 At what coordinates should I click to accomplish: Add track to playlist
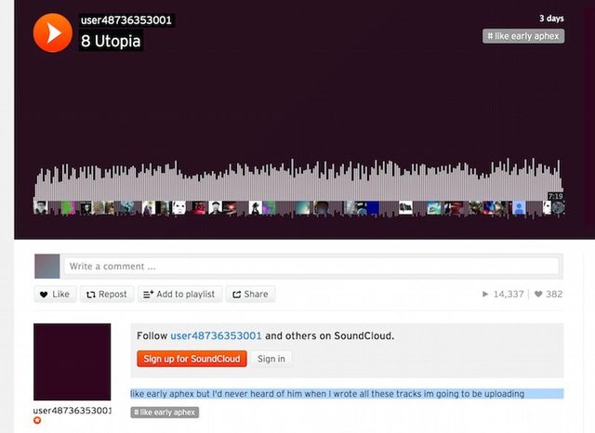tap(179, 295)
